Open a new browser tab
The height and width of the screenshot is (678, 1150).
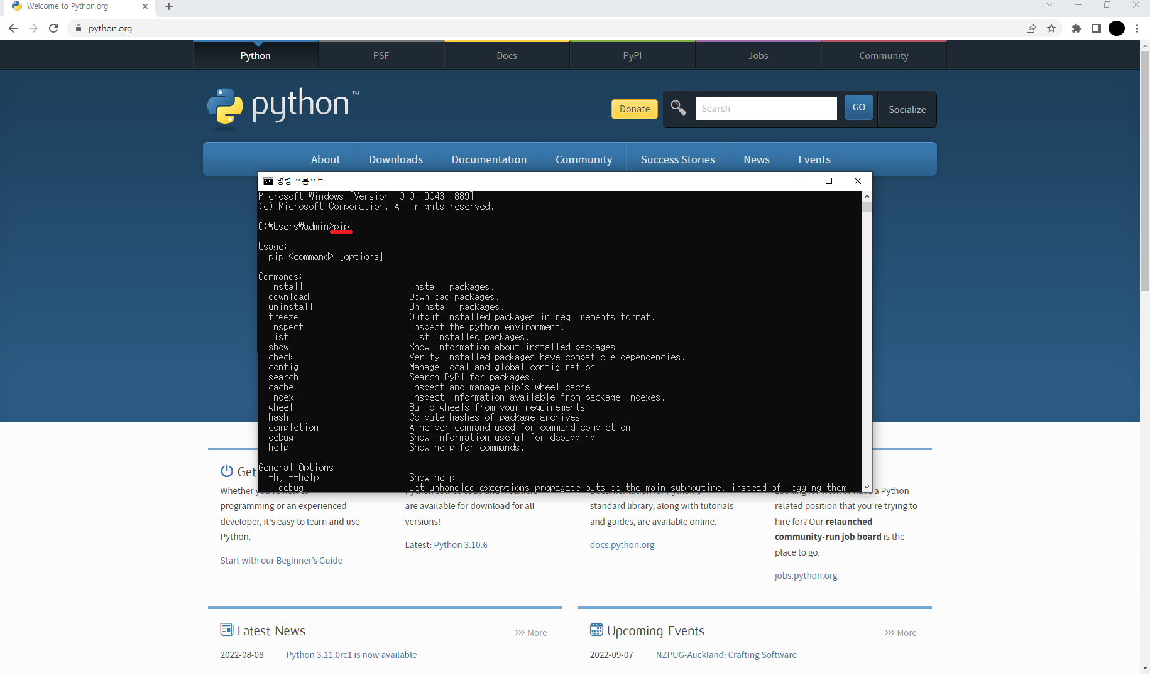point(169,6)
